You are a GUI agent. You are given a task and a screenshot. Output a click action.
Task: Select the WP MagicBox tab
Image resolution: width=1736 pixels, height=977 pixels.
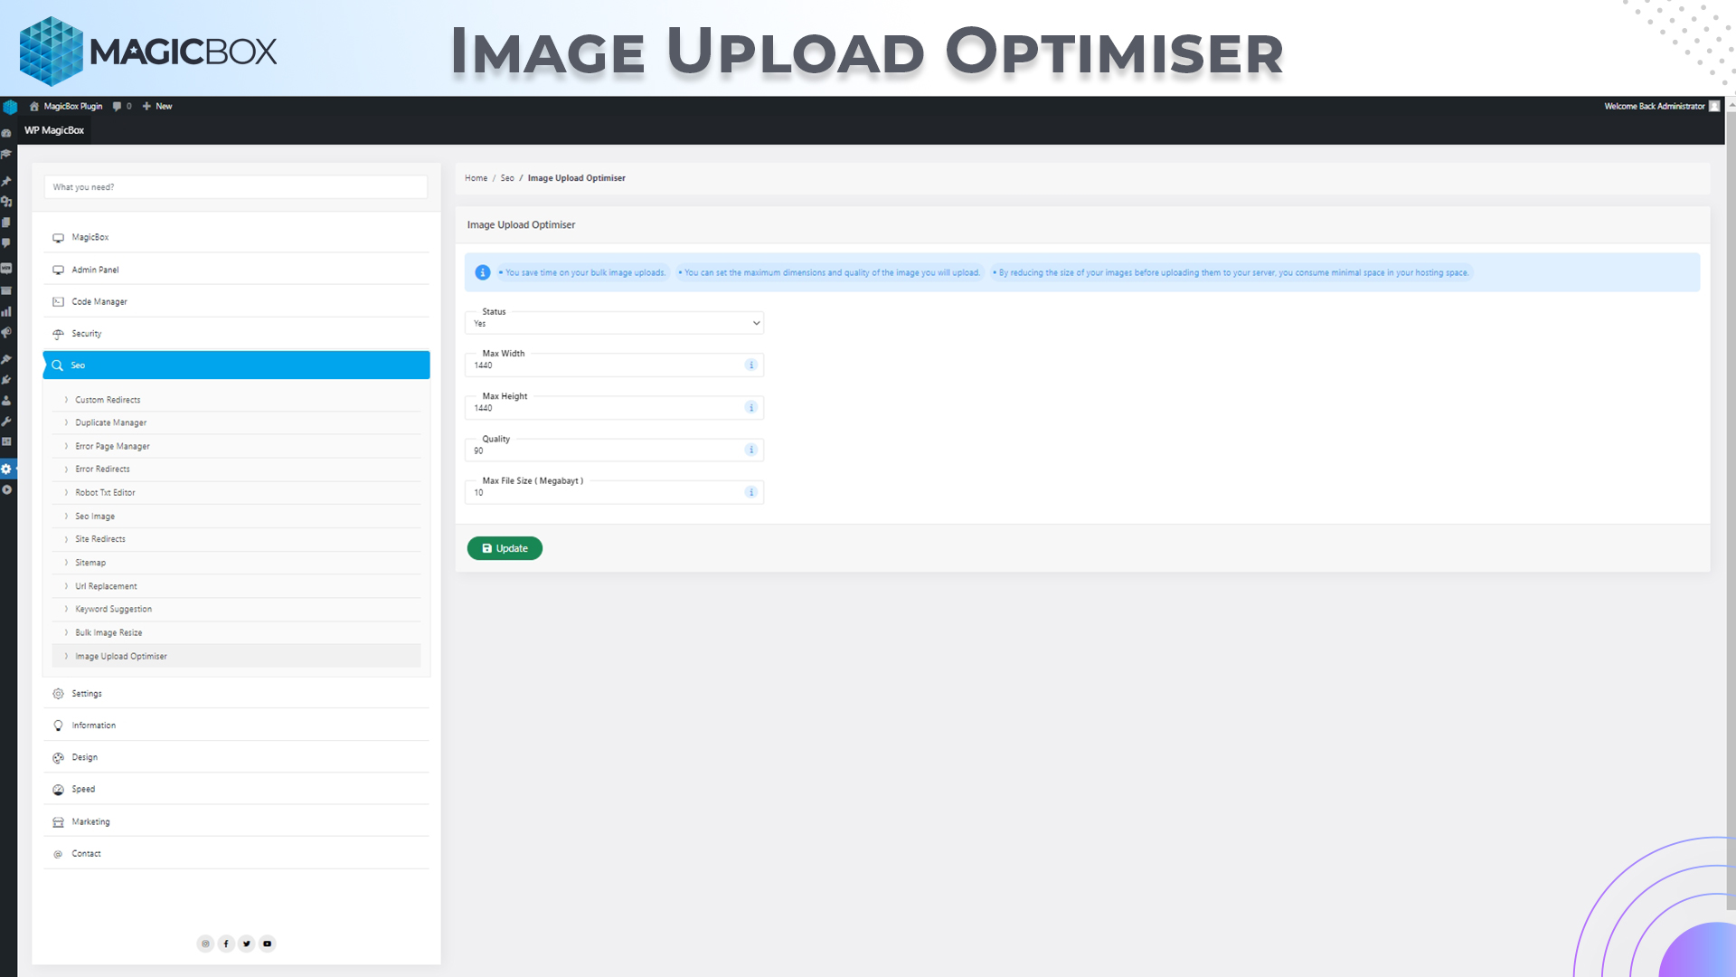[54, 130]
